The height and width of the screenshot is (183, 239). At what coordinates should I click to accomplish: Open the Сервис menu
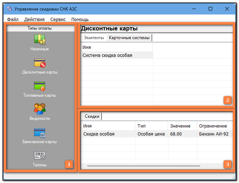[x=58, y=20]
